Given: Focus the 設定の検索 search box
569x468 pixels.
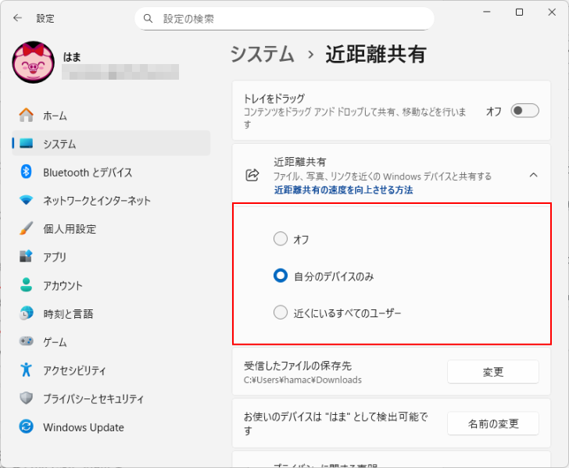Looking at the screenshot, I should (x=284, y=19).
